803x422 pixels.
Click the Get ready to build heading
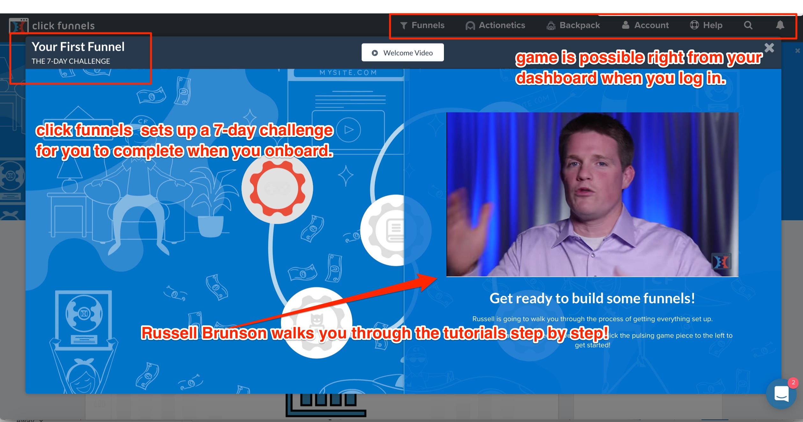(x=592, y=298)
